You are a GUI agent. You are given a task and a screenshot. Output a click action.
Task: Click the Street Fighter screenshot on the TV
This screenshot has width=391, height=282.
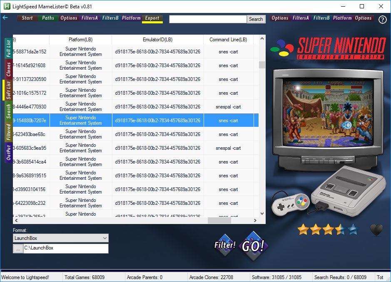(328, 113)
